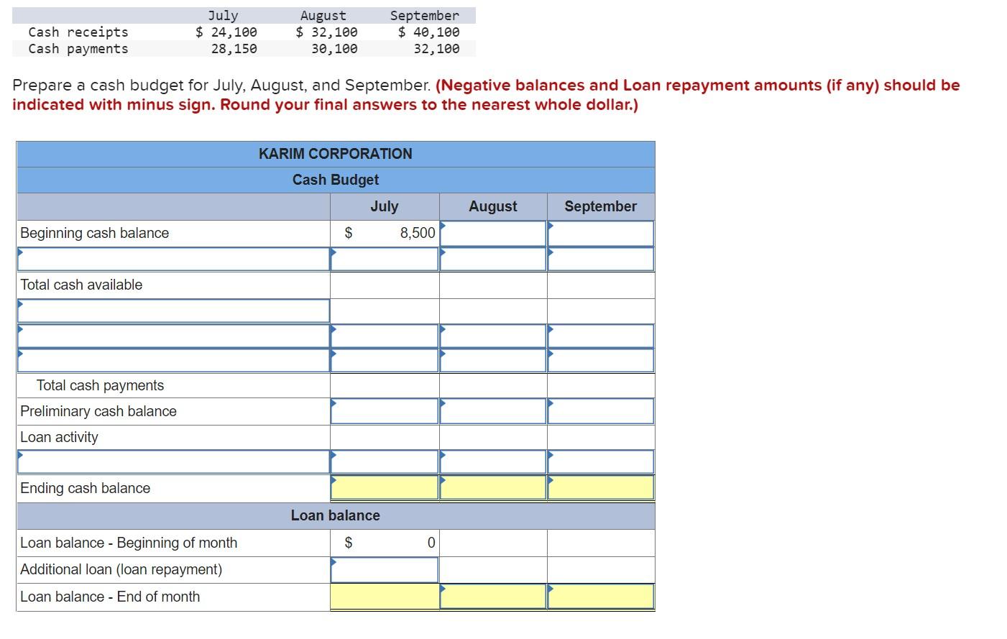This screenshot has width=1007, height=639.
Task: Click the August column header in budget table
Action: tap(493, 206)
